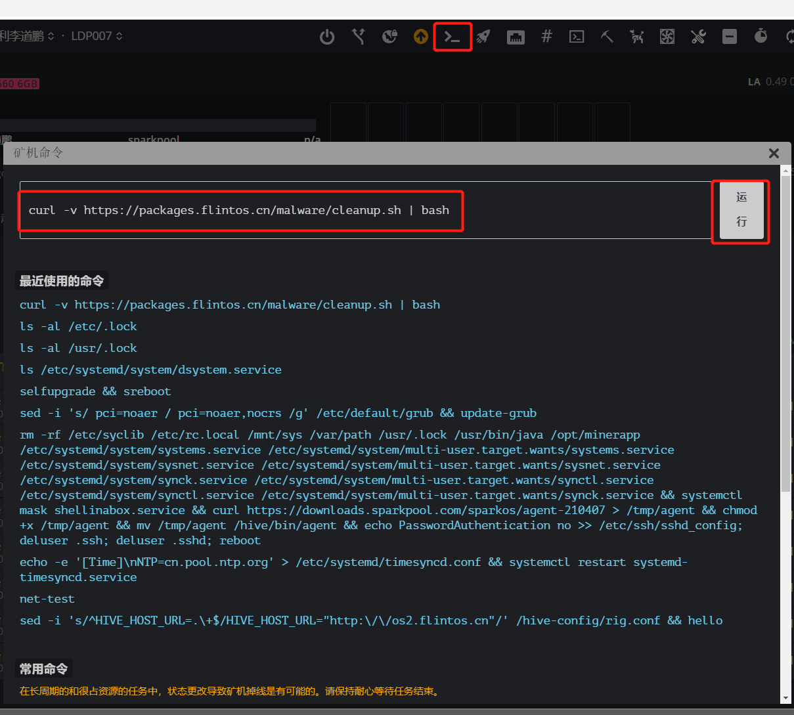Open the network settings icon
This screenshot has height=715, width=794.
(516, 36)
